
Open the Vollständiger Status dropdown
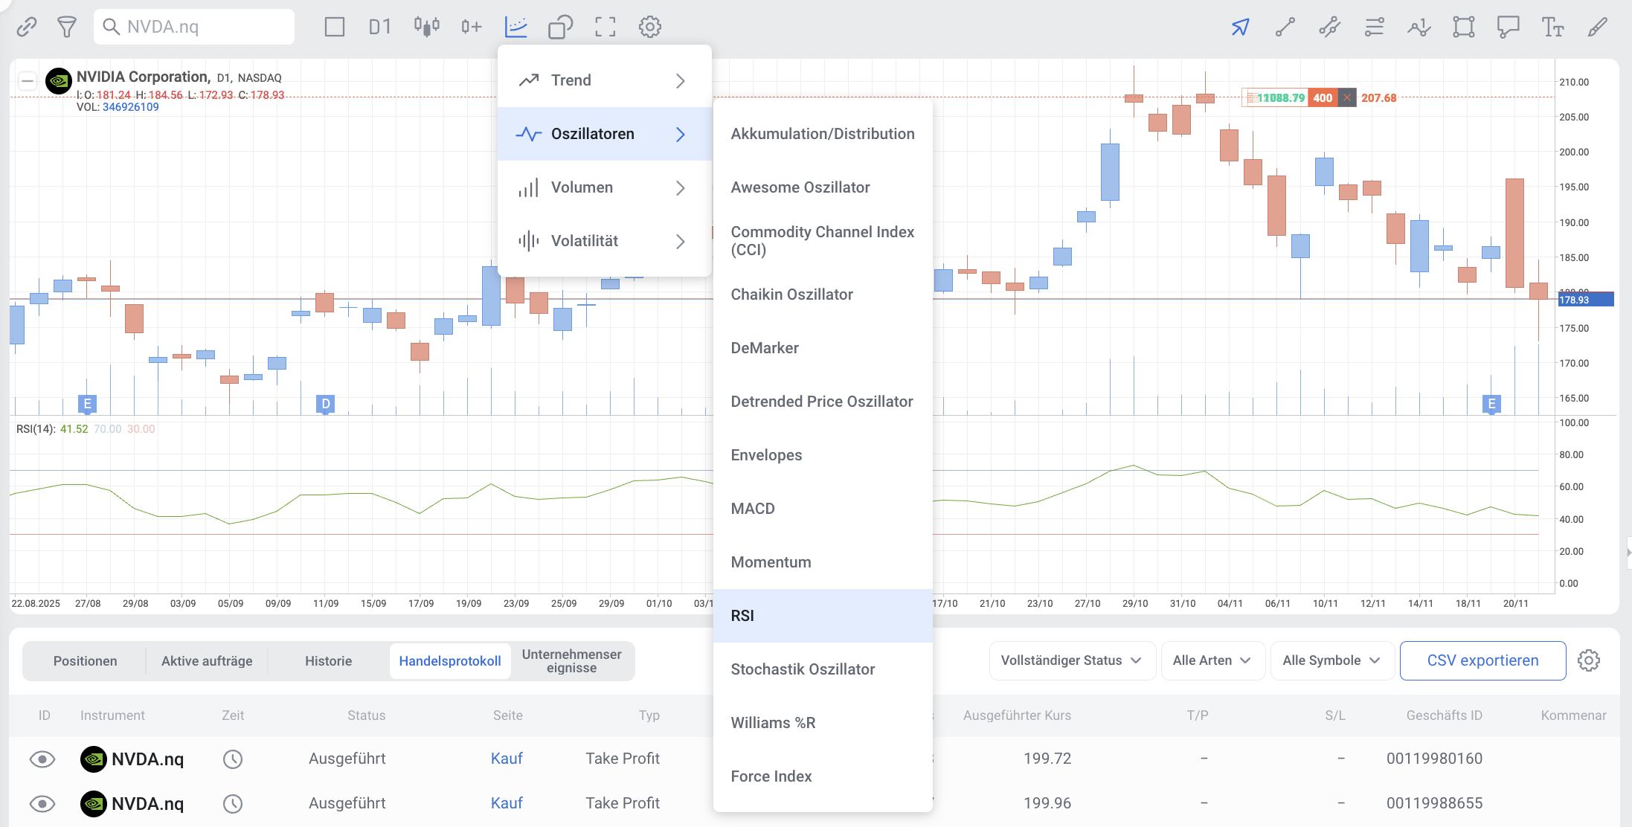[1071, 660]
